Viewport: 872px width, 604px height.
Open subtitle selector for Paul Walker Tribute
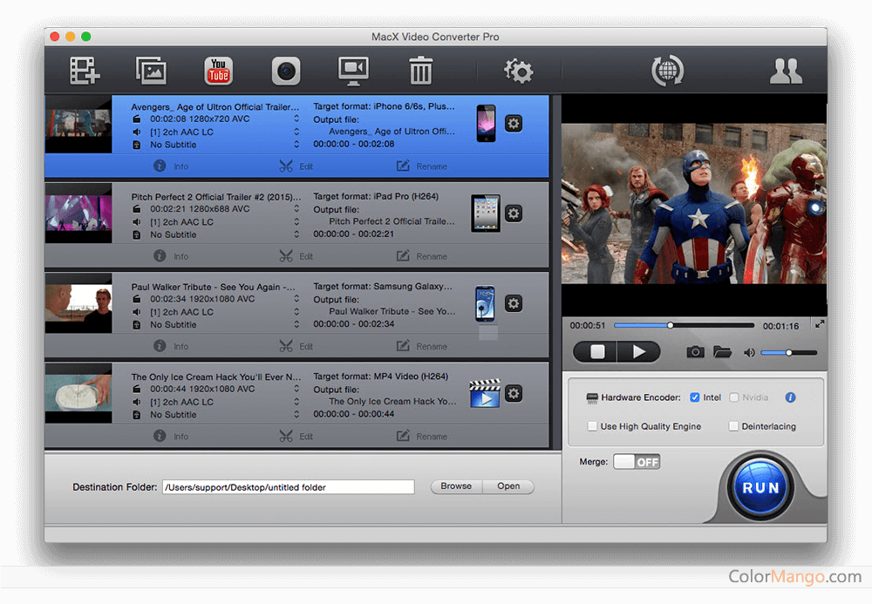tap(296, 324)
